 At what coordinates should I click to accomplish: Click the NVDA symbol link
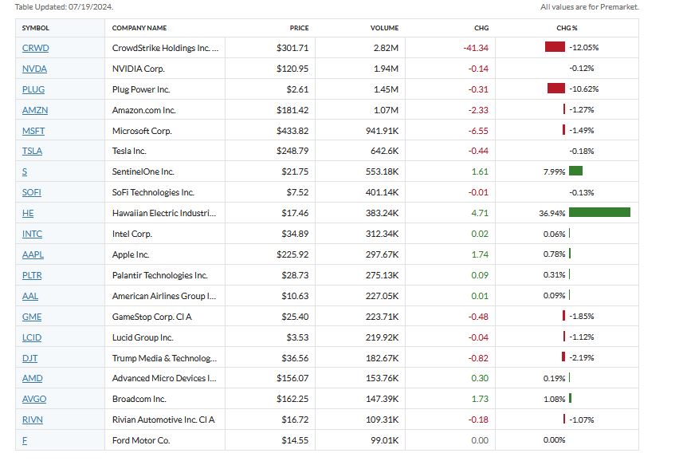click(34, 69)
